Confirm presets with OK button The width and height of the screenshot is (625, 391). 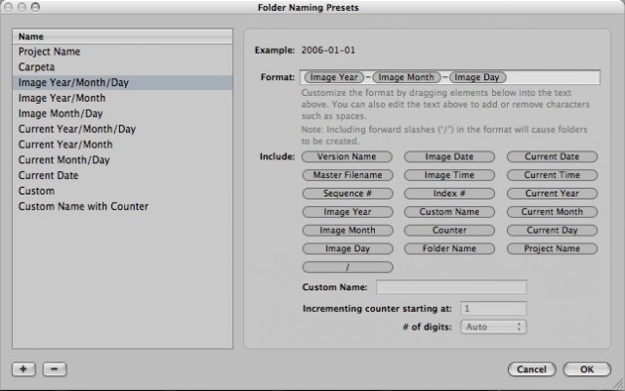click(x=587, y=369)
